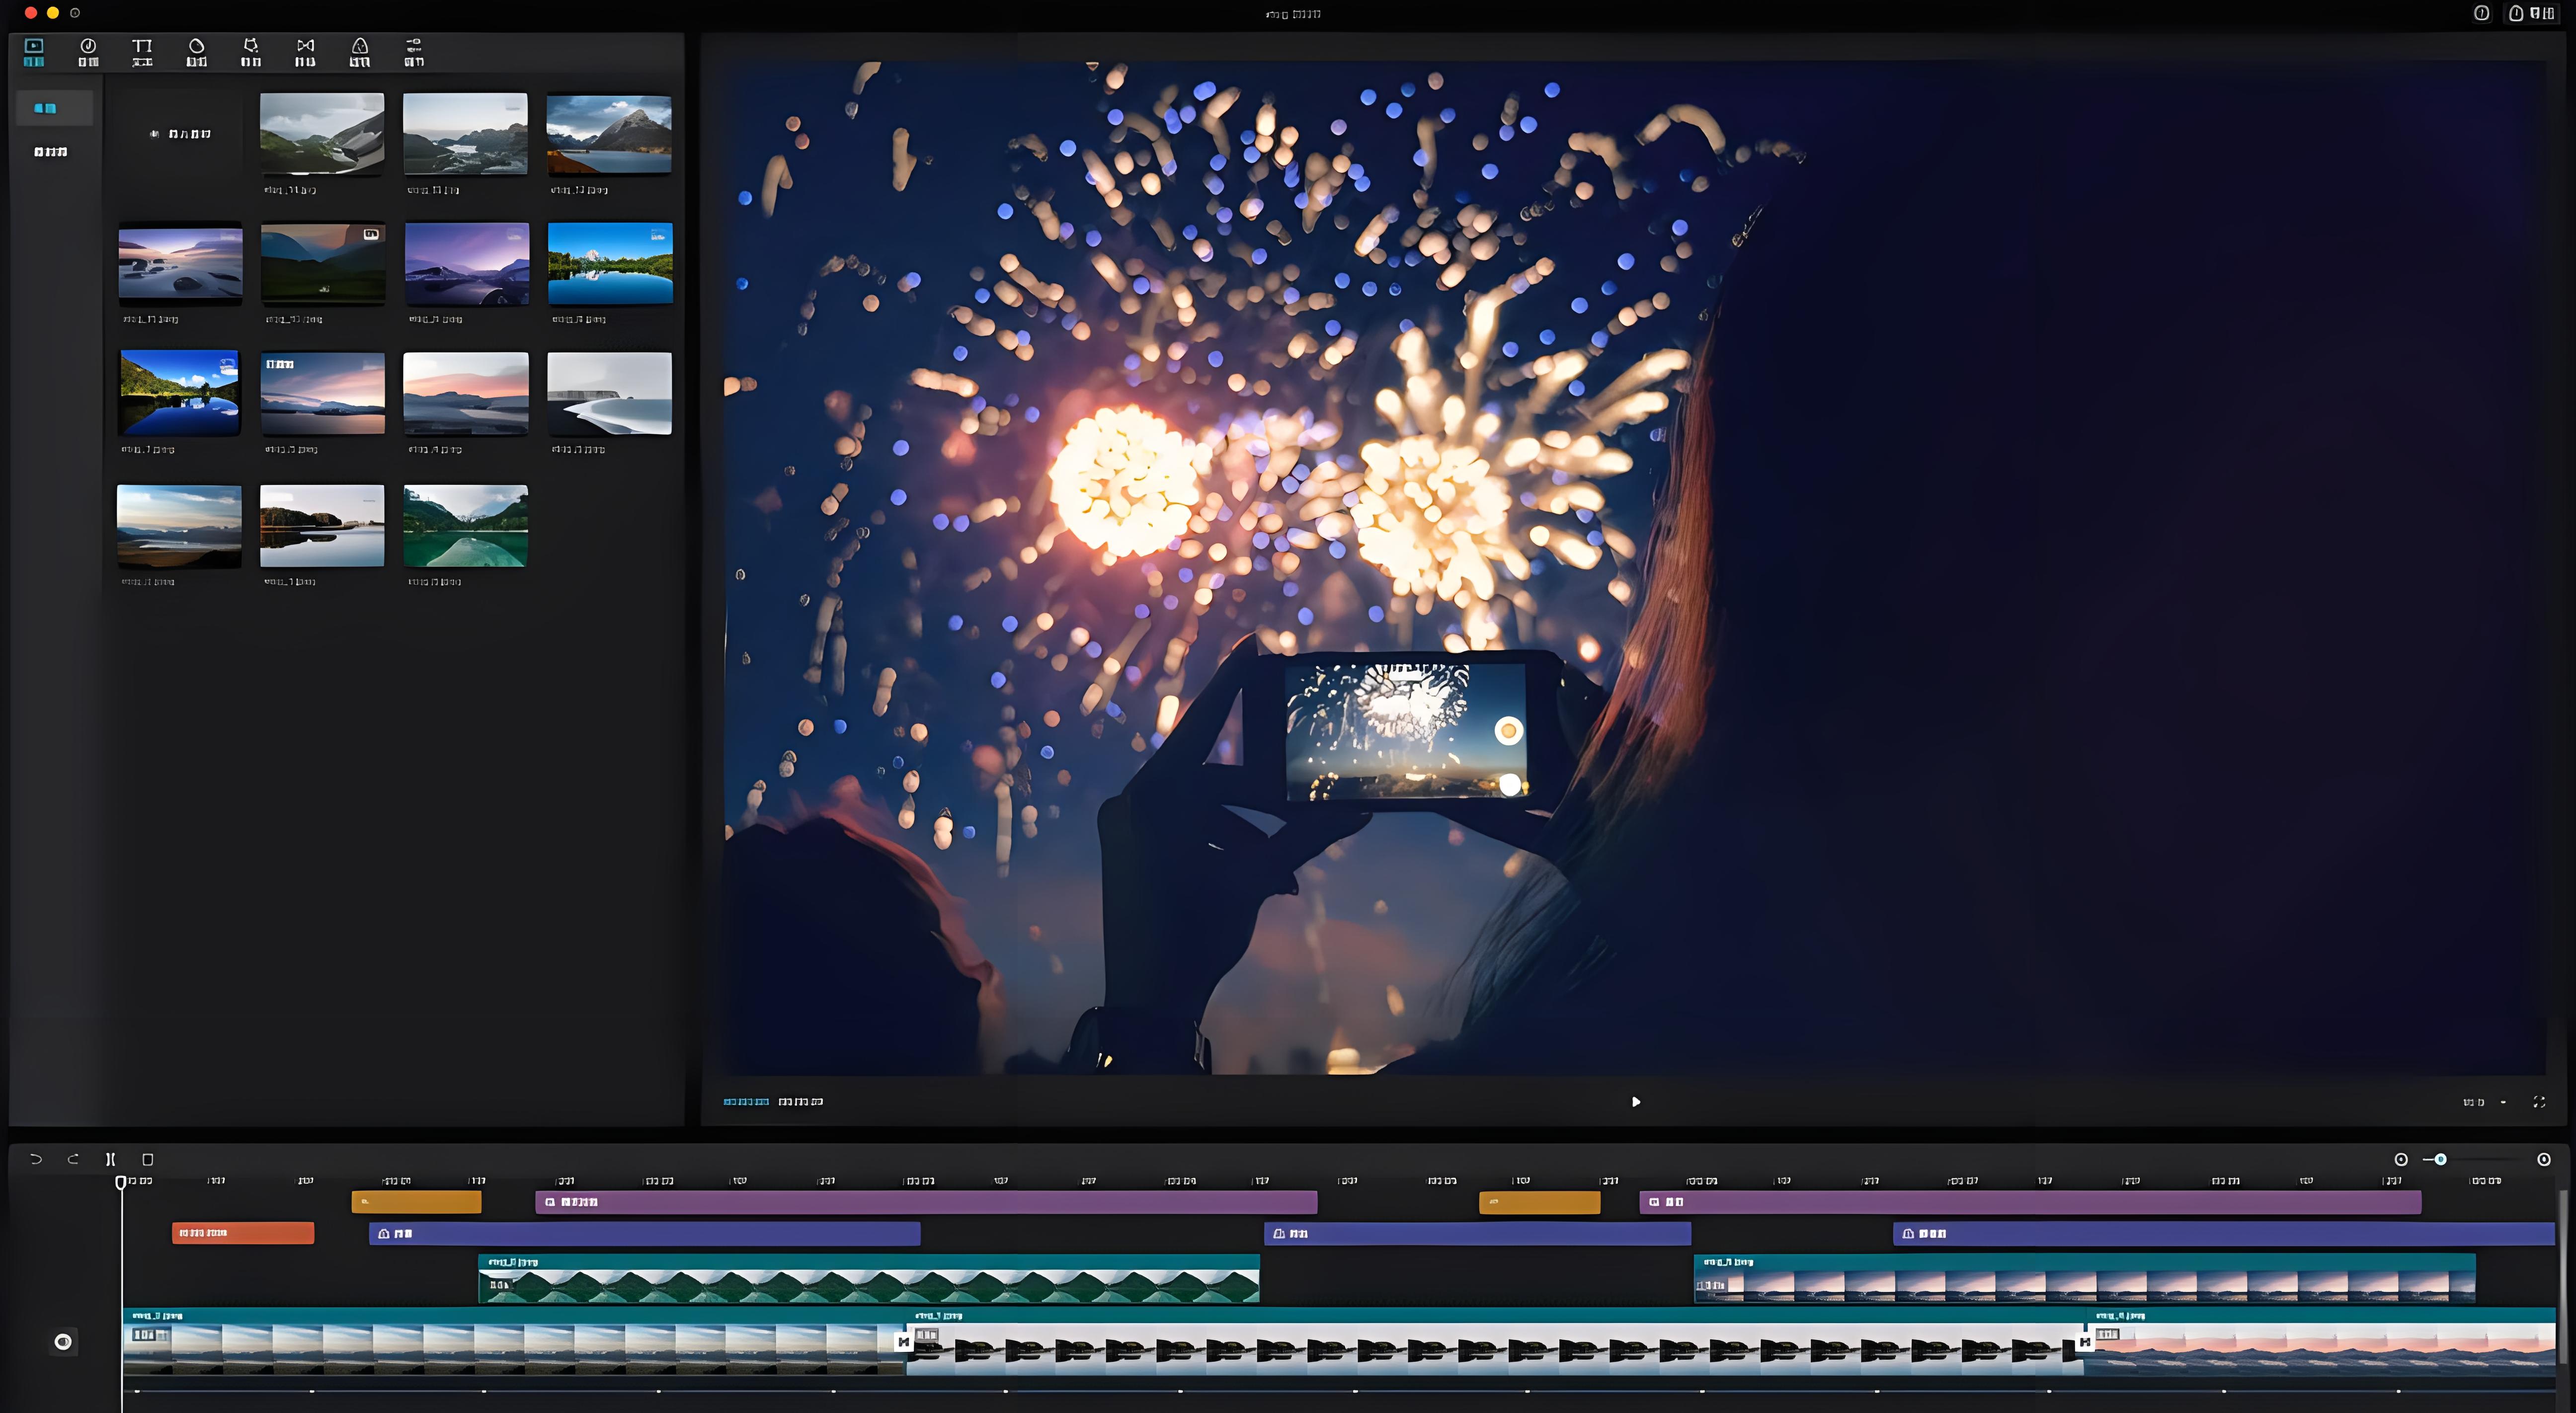Click the info circle icon in title bar
Image resolution: width=2576 pixels, height=1413 pixels.
tap(2482, 13)
